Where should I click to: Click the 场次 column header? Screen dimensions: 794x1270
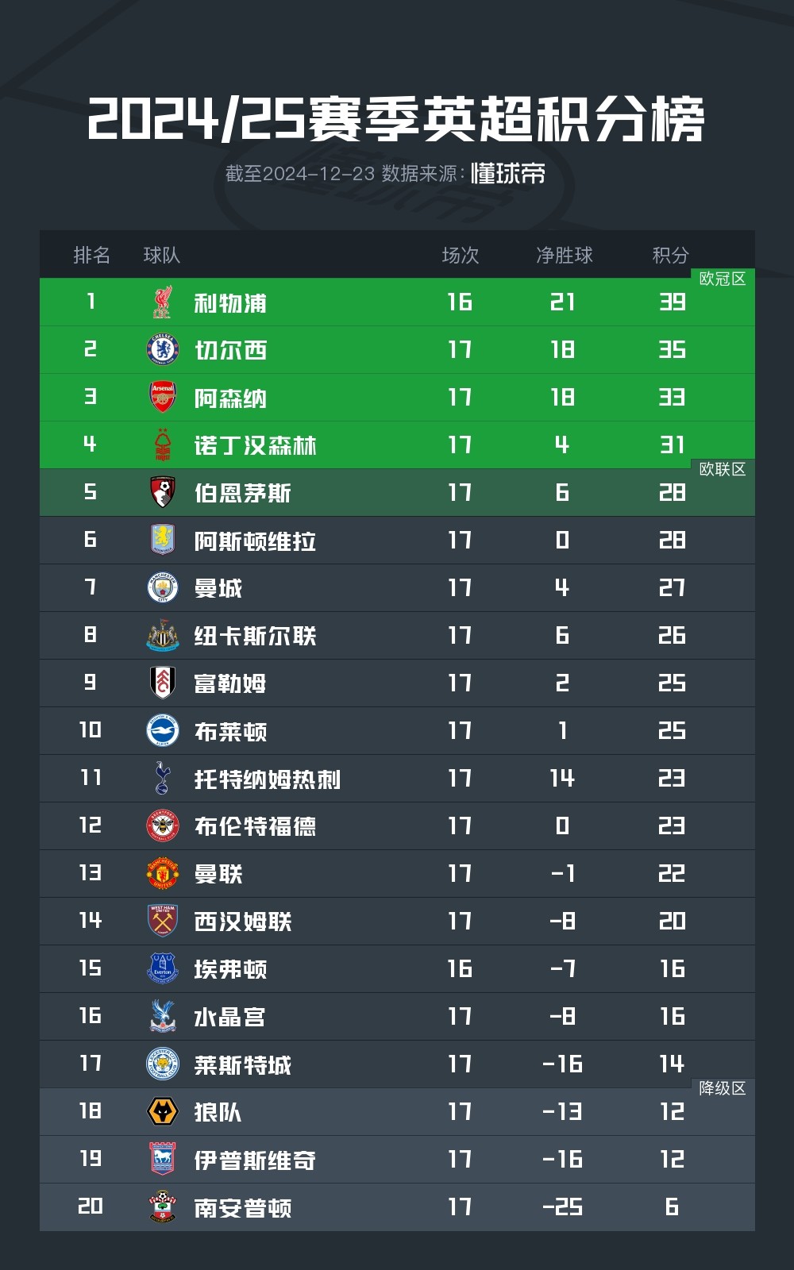[x=461, y=255]
